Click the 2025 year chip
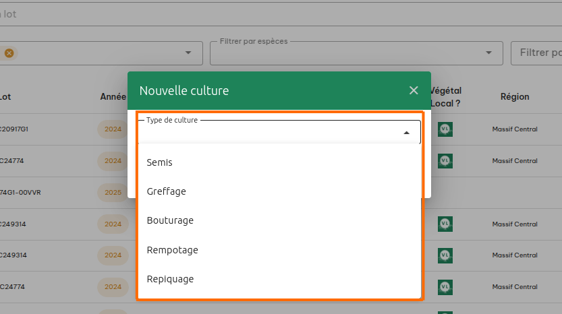The image size is (562, 314). pyautogui.click(x=113, y=192)
